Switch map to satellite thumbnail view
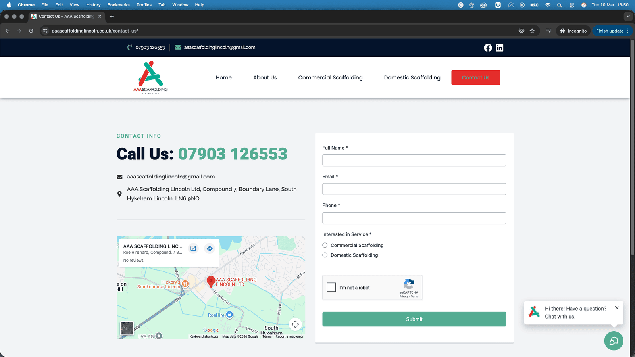This screenshot has width=635, height=357. [127, 328]
